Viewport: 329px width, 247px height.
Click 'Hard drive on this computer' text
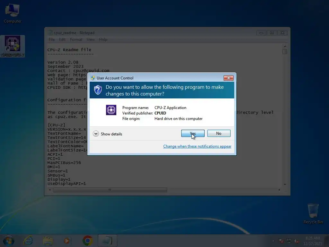(179, 118)
